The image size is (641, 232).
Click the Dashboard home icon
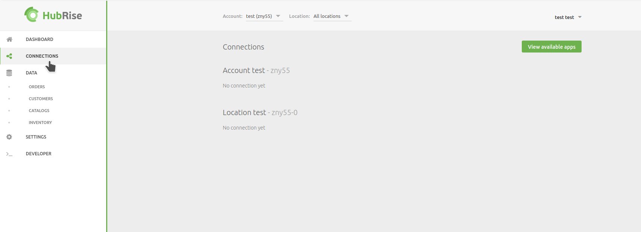click(x=9, y=39)
